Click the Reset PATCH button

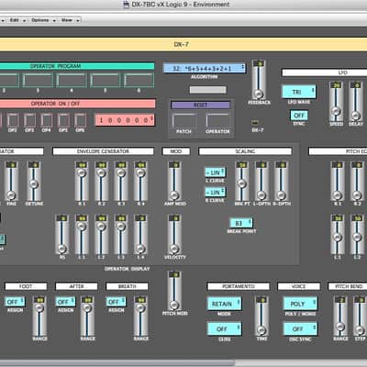183,121
